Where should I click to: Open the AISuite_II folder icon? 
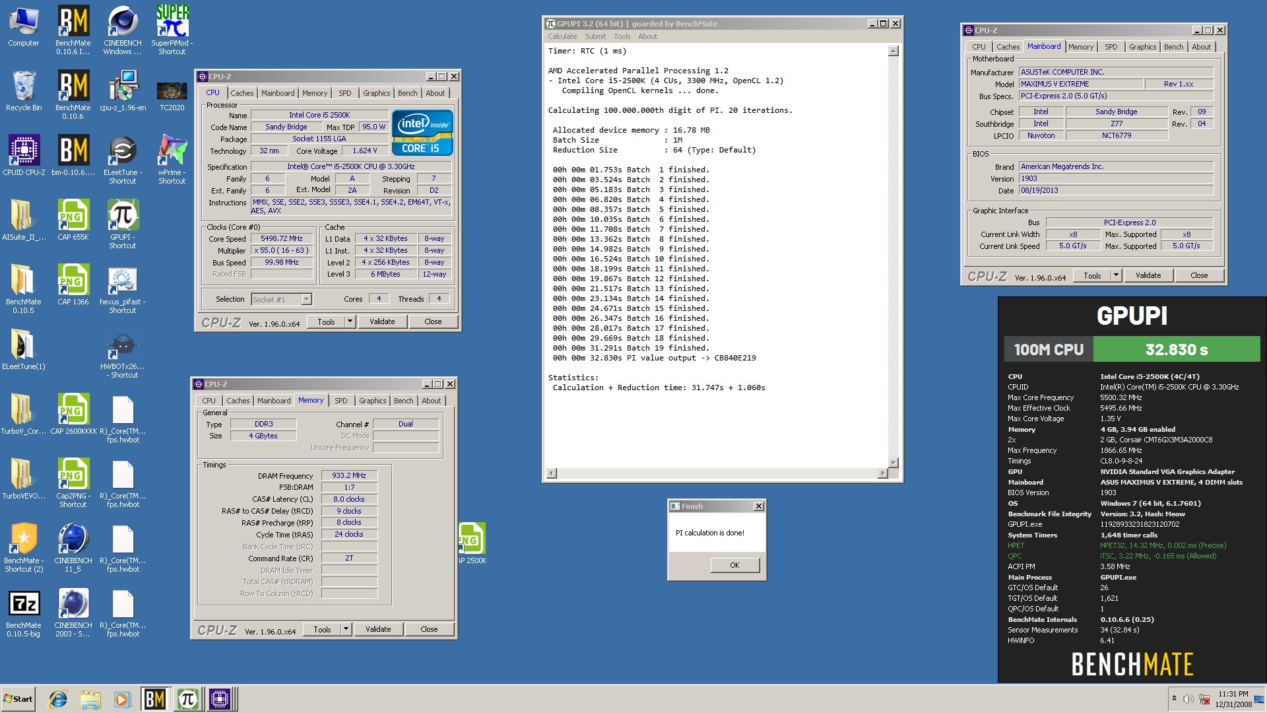point(24,221)
